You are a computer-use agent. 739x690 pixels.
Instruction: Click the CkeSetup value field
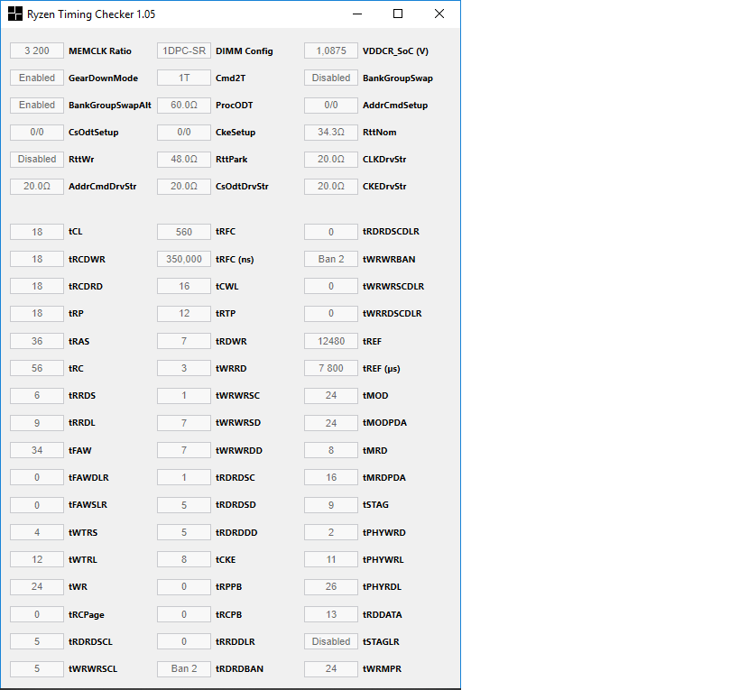pyautogui.click(x=184, y=133)
